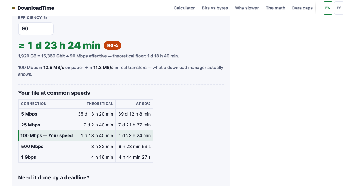
Task: Click the THEORETICAL column header
Action: pyautogui.click(x=96, y=104)
